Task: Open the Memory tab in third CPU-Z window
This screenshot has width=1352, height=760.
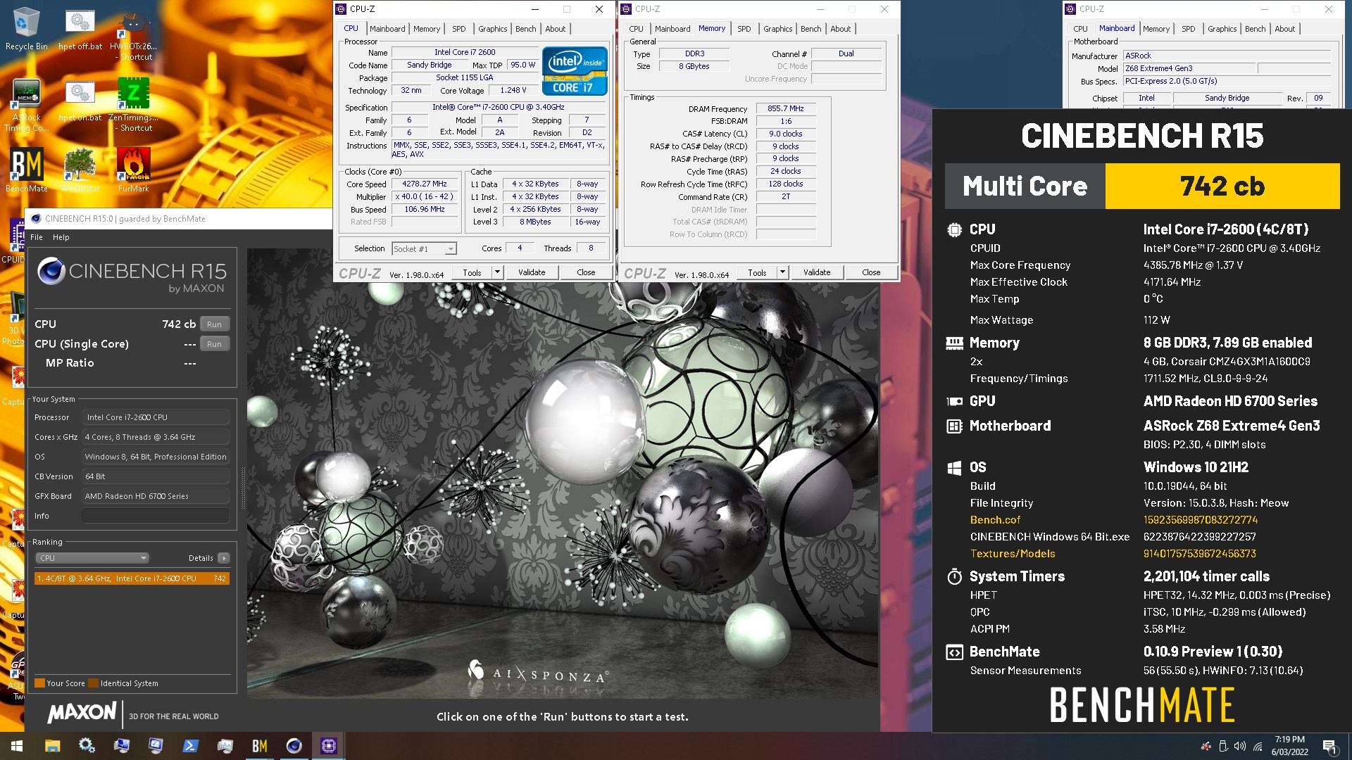Action: 1156,29
